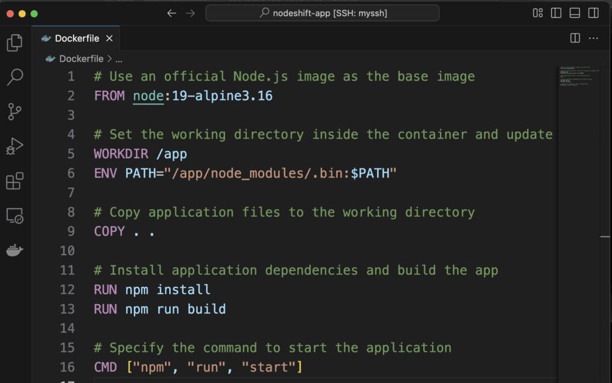Toggle the bottom Panel layout button
Screen dimensions: 612x383
tap(574, 13)
